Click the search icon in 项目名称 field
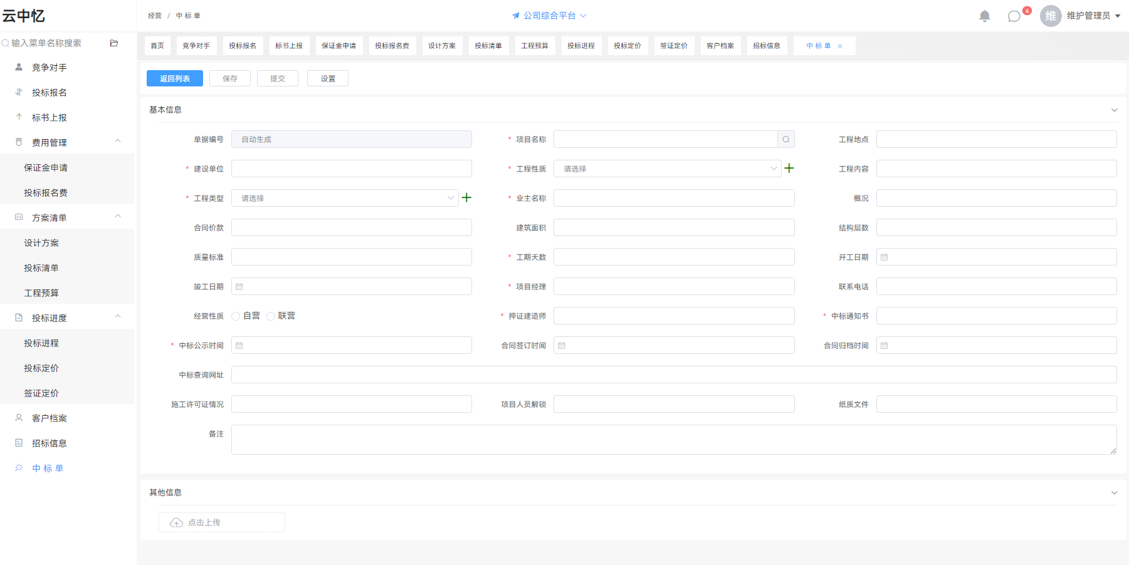Image resolution: width=1129 pixels, height=565 pixels. [x=785, y=139]
